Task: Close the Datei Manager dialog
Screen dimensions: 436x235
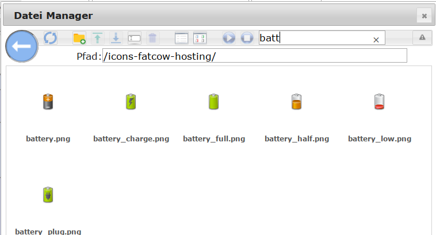Action: click(x=424, y=16)
